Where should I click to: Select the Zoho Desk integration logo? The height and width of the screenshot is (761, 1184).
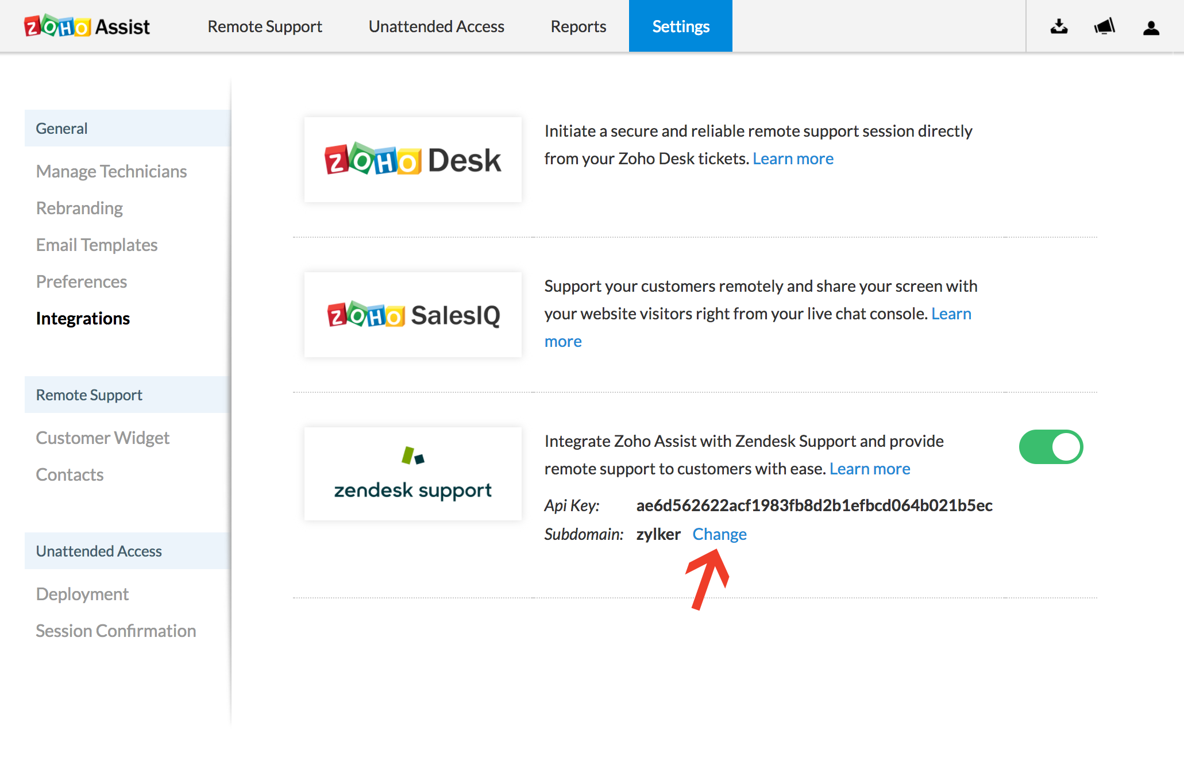pyautogui.click(x=412, y=160)
